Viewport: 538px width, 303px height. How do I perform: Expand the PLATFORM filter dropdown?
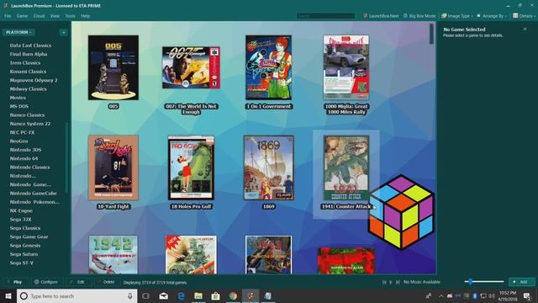[18, 32]
